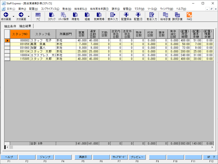Go forward with the 次の画面 arrow icon
Screen dimensions: 218x164
[x=21, y=15]
